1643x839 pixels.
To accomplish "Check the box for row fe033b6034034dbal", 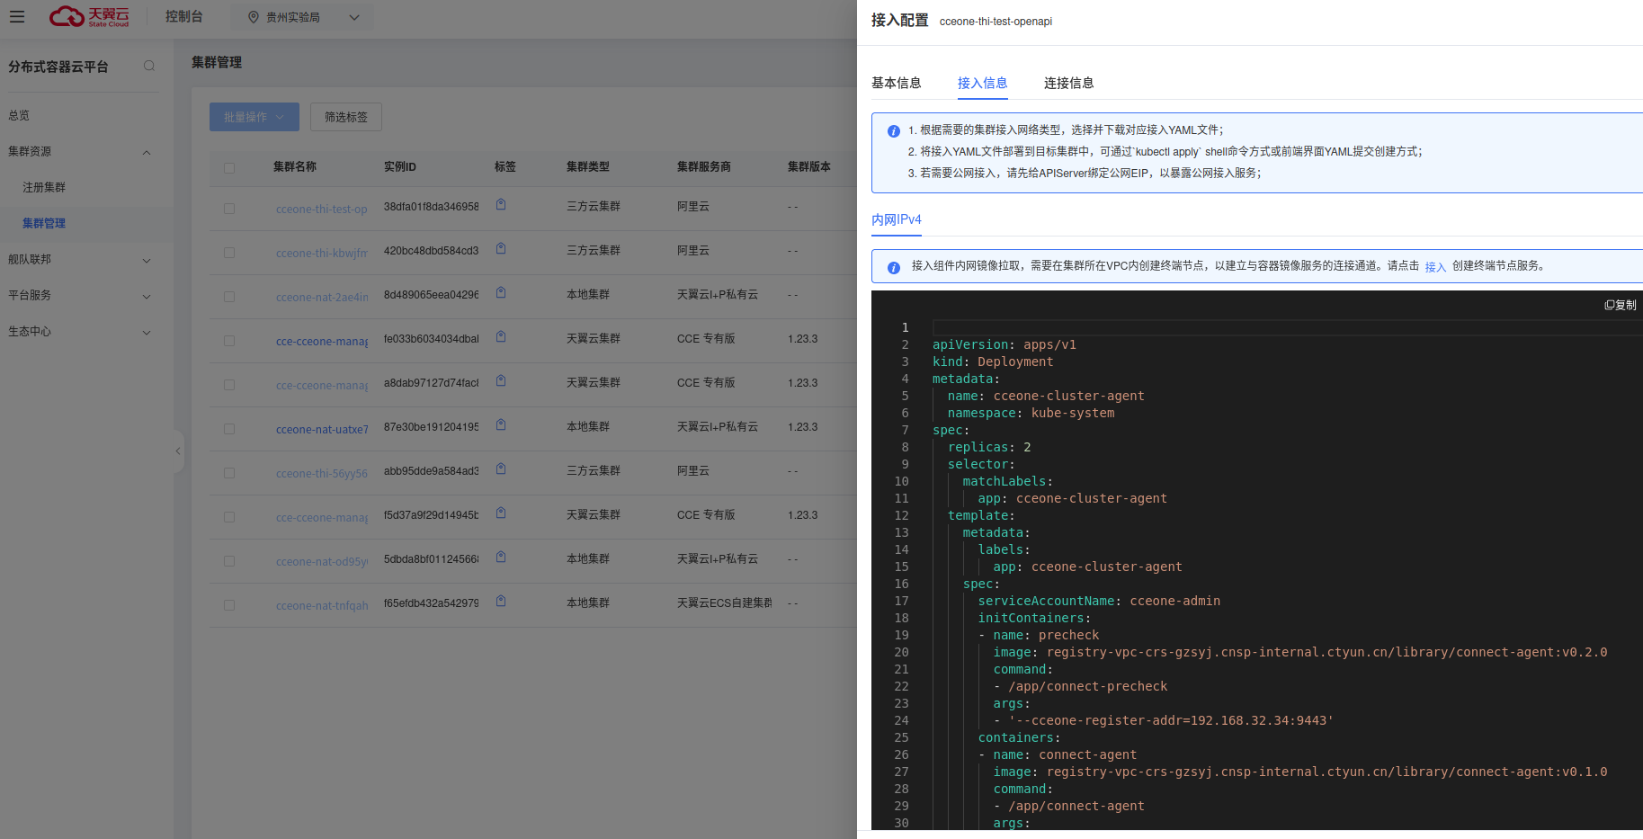I will coord(229,341).
